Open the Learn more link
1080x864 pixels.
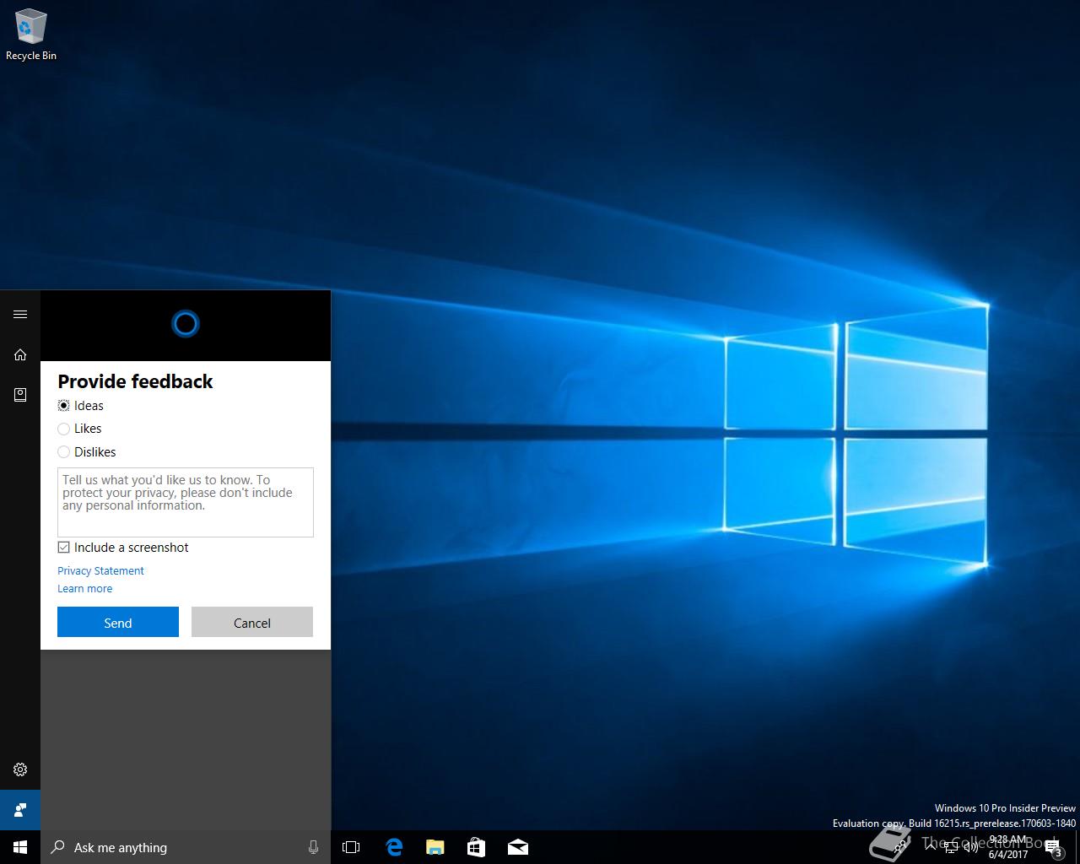click(84, 589)
